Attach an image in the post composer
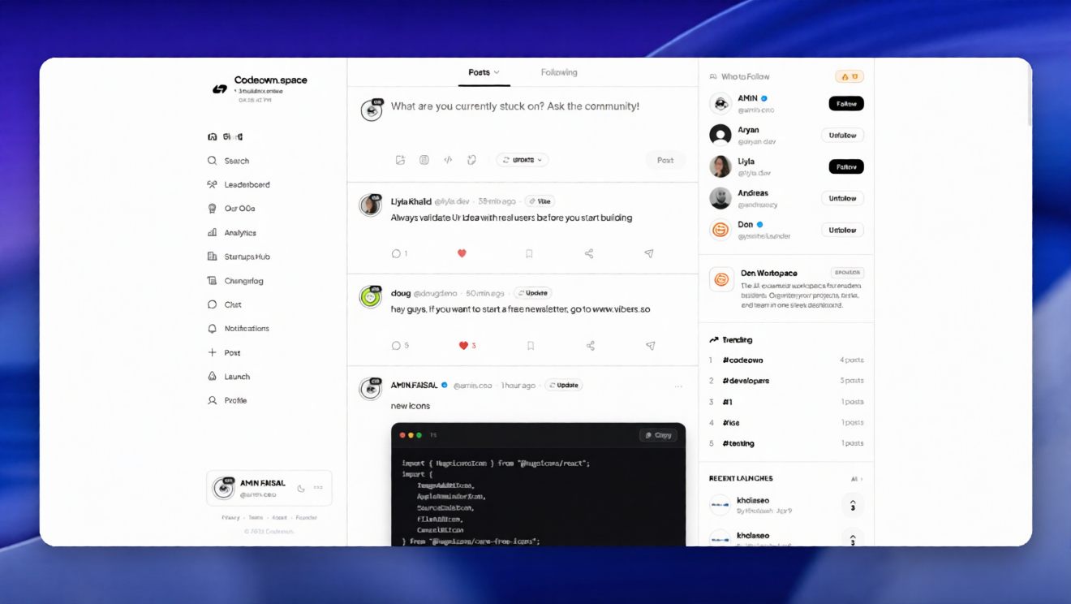This screenshot has width=1071, height=604. coord(400,160)
